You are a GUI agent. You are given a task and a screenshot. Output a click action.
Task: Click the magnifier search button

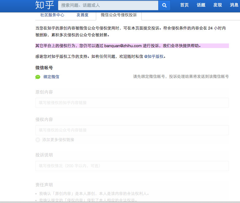pyautogui.click(x=164, y=5)
